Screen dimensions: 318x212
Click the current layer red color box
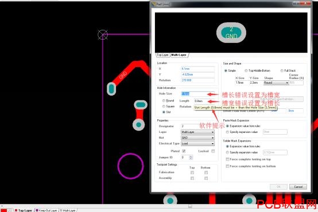(x=3, y=210)
